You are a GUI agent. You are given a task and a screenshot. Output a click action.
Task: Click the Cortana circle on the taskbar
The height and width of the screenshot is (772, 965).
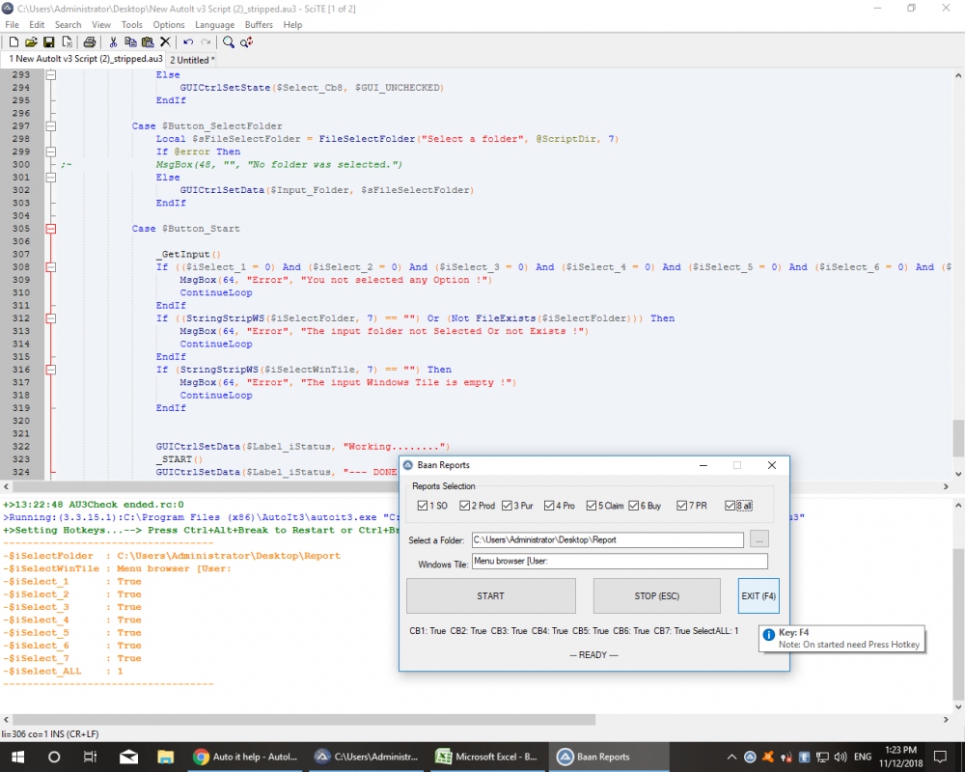click(53, 757)
